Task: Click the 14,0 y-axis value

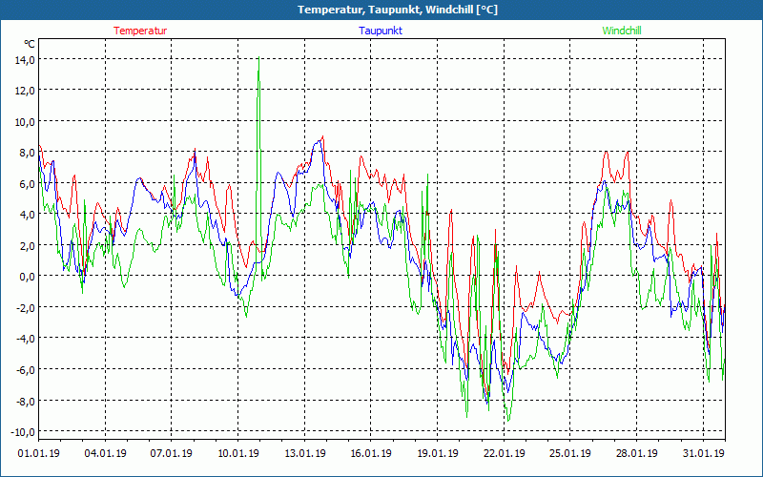Action: (x=24, y=59)
